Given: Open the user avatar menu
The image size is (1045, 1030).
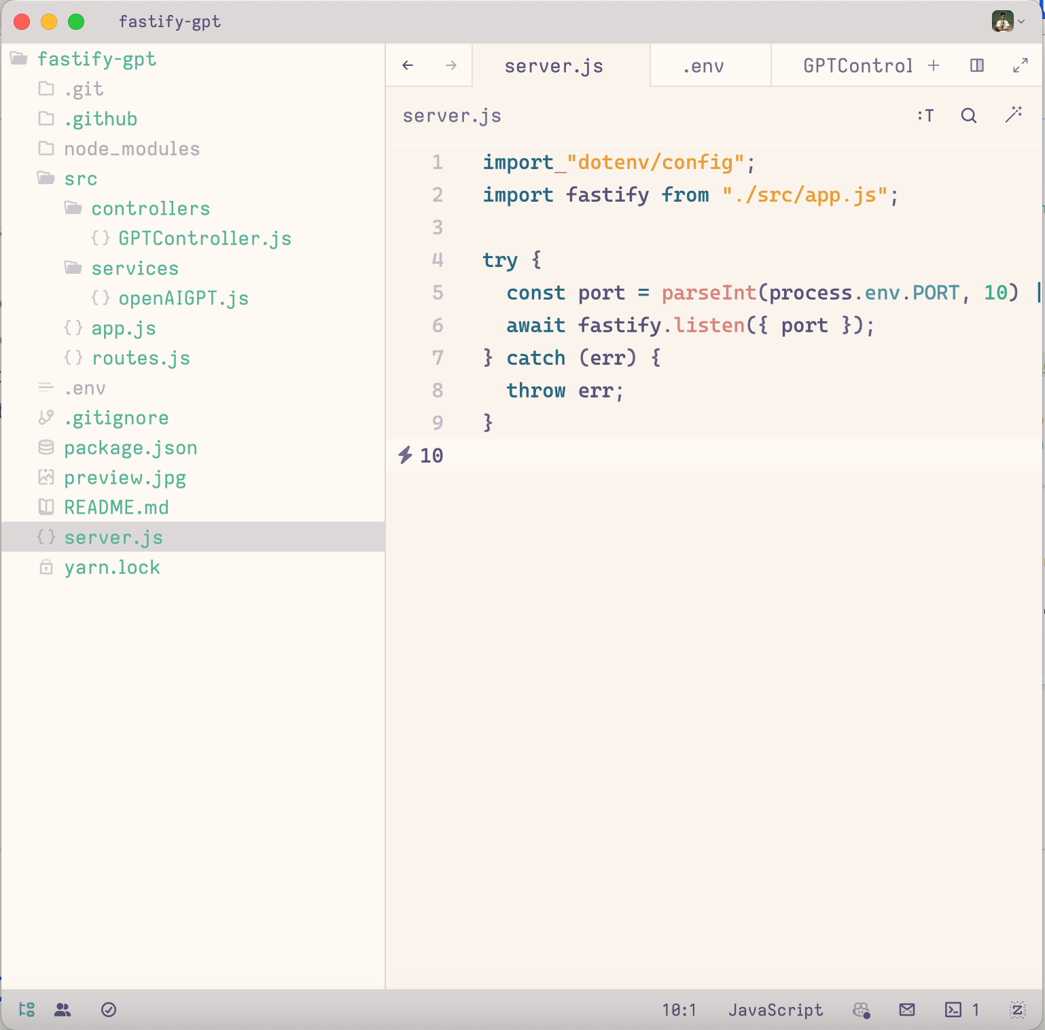Looking at the screenshot, I should [1008, 21].
